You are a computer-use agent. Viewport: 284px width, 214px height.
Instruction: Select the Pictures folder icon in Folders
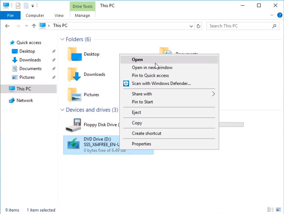[x=74, y=95]
